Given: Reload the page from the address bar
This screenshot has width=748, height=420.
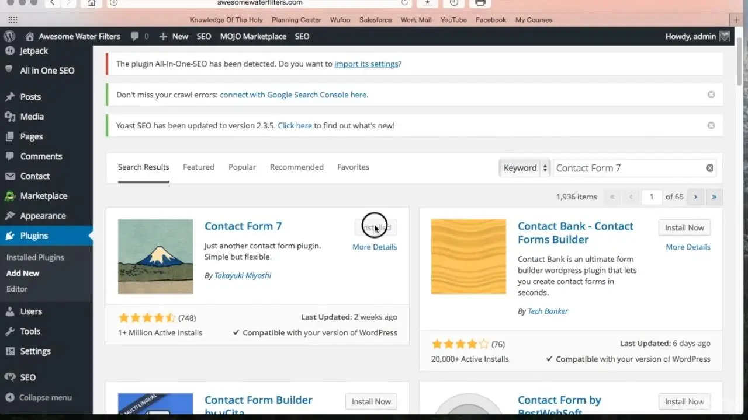Looking at the screenshot, I should click(404, 2).
